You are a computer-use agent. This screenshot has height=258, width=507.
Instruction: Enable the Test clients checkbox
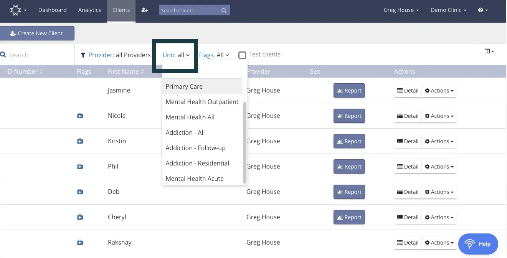242,55
